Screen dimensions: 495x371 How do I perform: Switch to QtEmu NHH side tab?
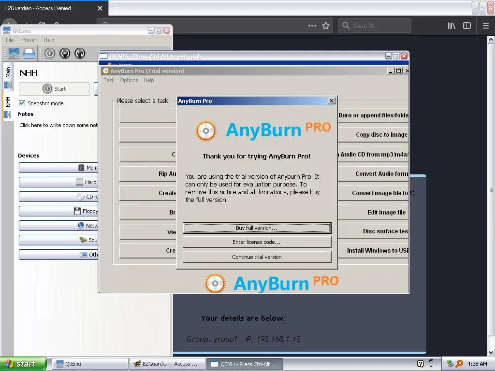coord(8,107)
